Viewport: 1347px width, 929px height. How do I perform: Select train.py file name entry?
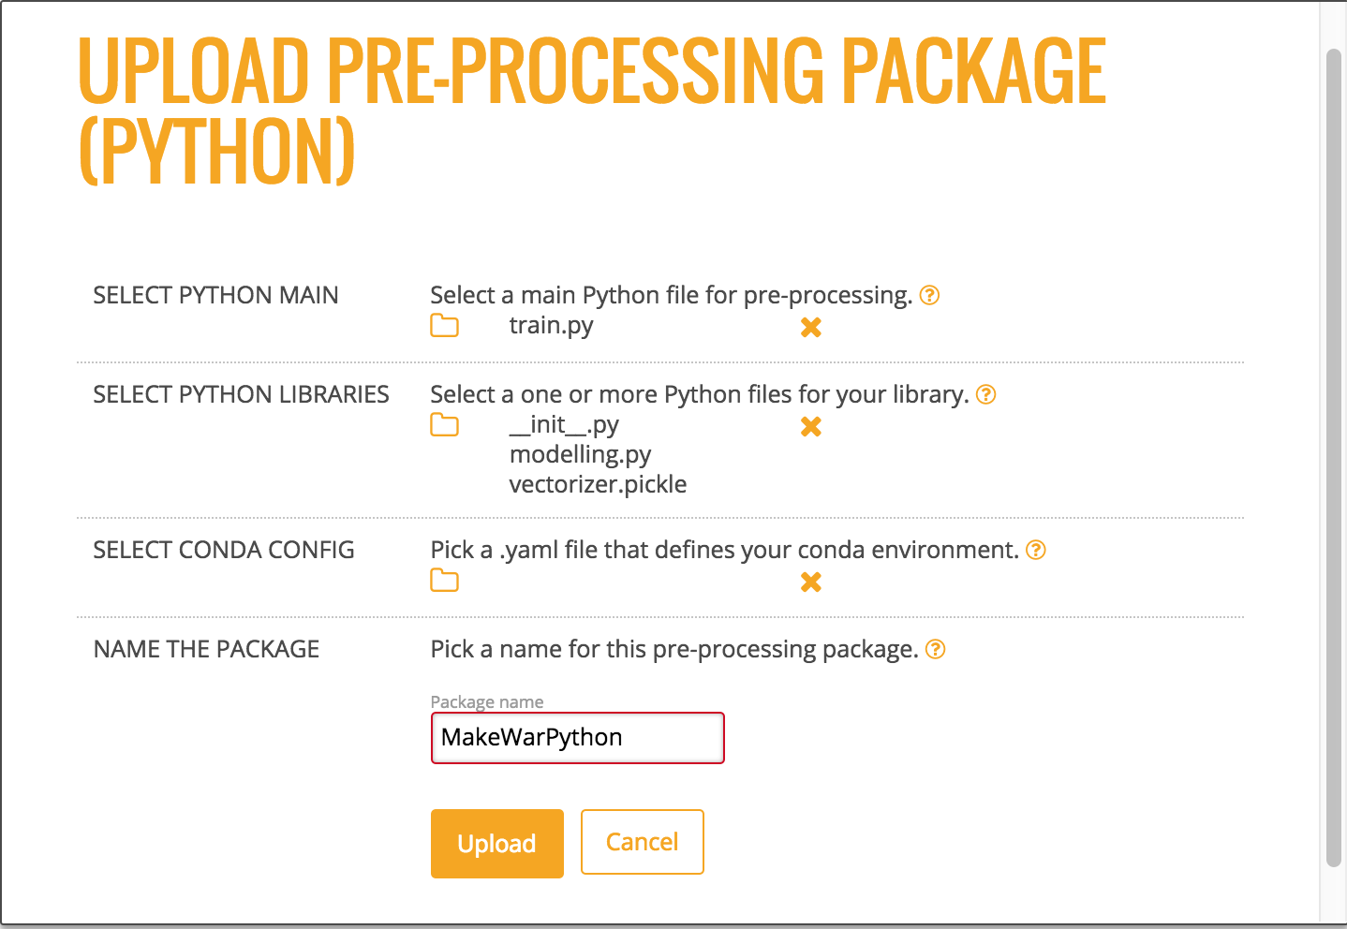551,326
